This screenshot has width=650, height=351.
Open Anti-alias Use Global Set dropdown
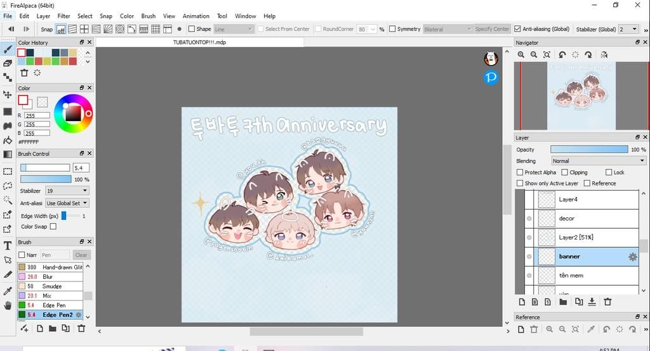pos(67,203)
